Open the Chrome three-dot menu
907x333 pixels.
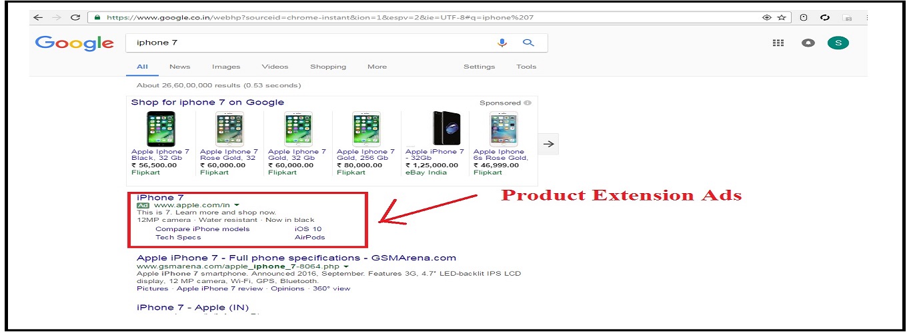point(866,18)
